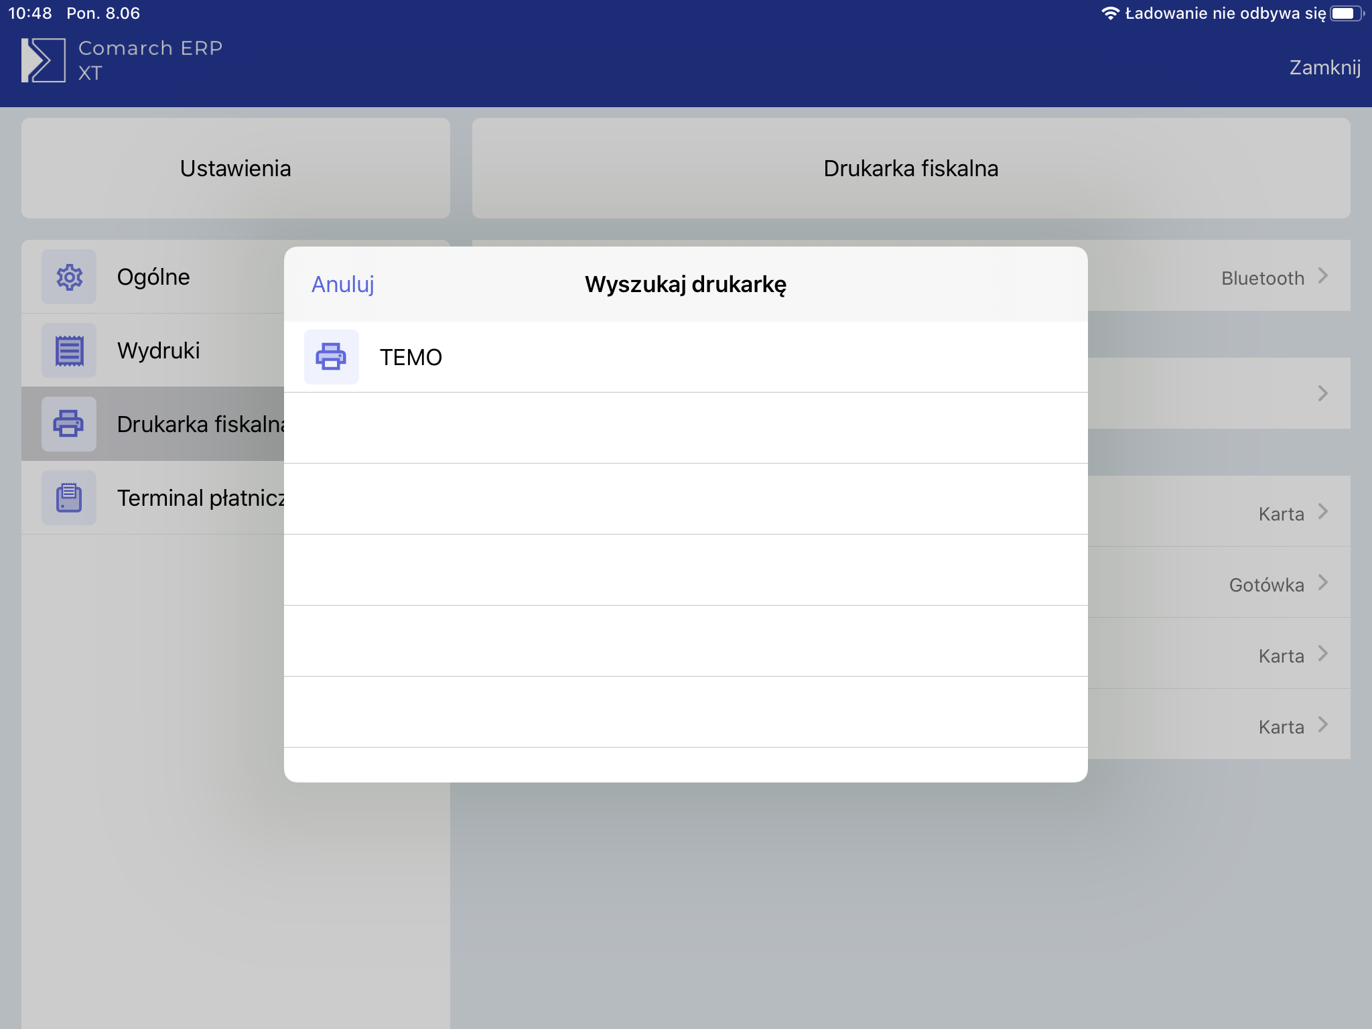Click the Wydruki receipt icon
This screenshot has width=1372, height=1029.
[x=69, y=350]
